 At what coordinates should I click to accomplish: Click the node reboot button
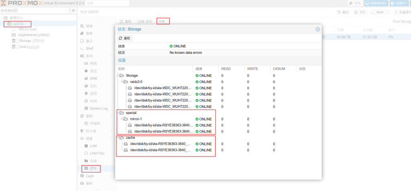344,12
